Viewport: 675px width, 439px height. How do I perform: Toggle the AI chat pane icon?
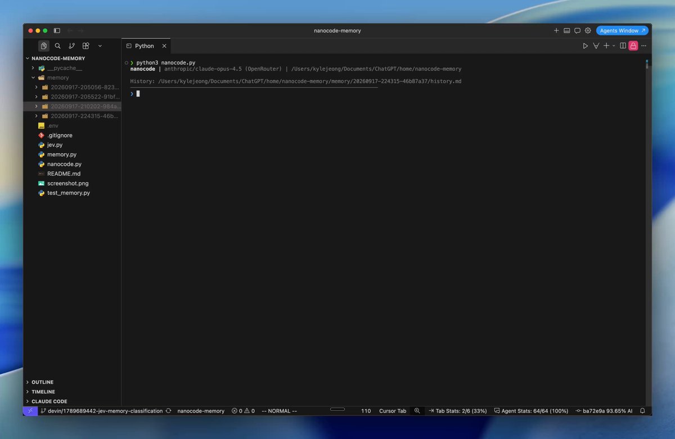(577, 30)
